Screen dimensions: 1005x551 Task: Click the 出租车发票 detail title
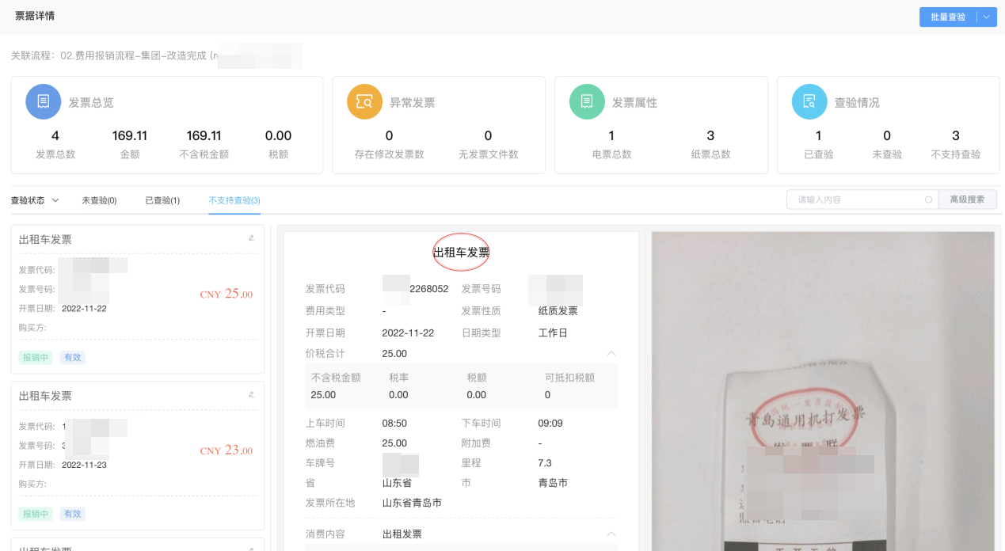462,253
